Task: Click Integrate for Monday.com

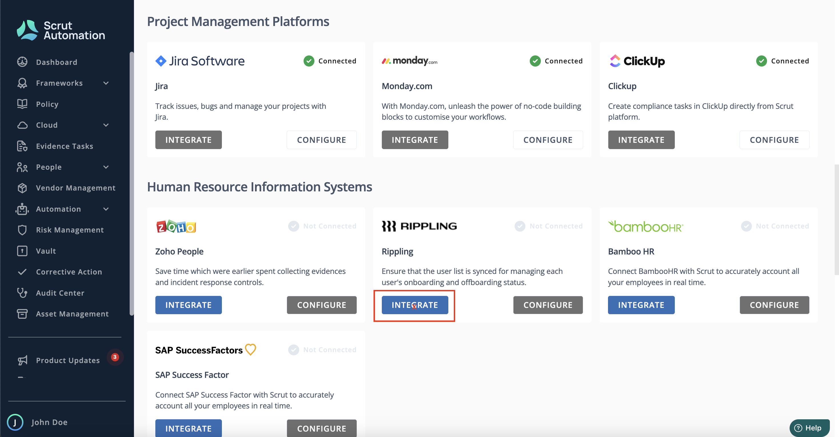Action: click(x=415, y=140)
